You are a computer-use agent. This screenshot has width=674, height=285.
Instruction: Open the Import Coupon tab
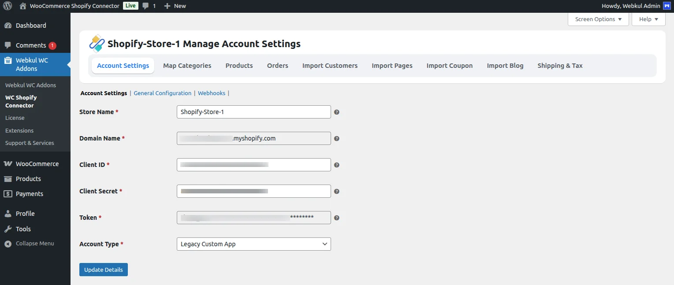(x=449, y=66)
